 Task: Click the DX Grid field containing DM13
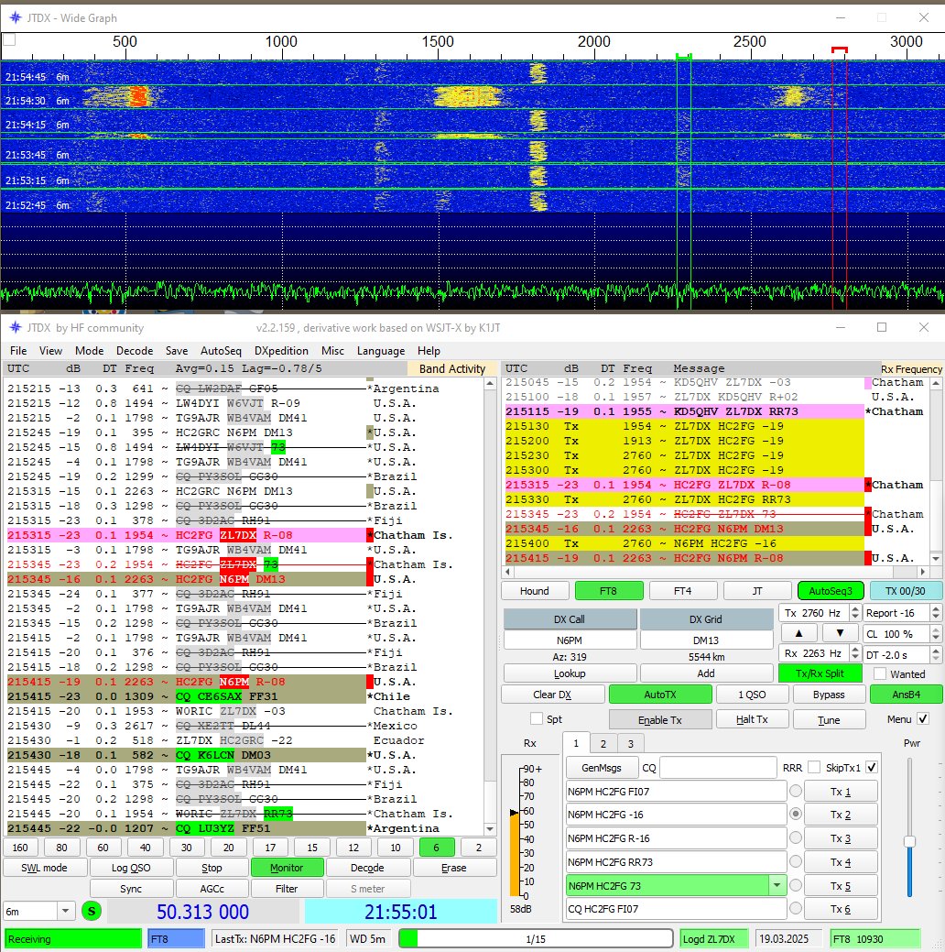tap(705, 640)
